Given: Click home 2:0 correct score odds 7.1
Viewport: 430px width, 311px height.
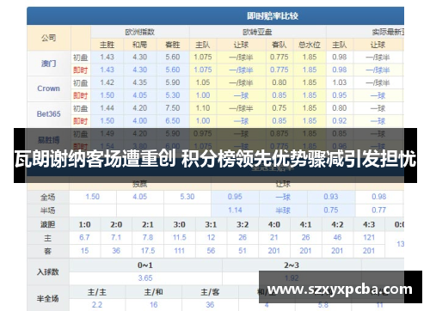Looking at the screenshot, I should click(x=116, y=237).
